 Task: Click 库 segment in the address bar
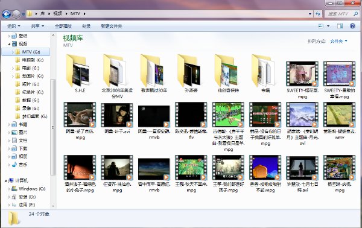[x=43, y=14]
